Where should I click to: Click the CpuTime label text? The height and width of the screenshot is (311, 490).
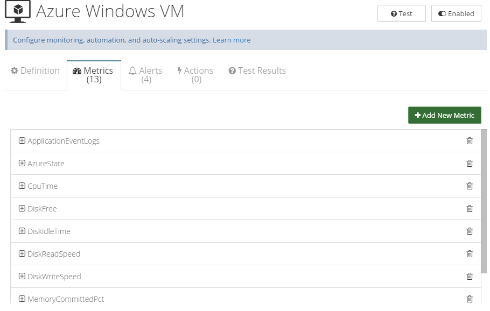[43, 186]
